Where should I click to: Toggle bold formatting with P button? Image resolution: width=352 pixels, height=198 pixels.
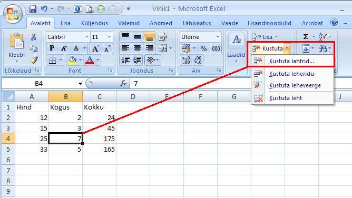tap(52, 48)
